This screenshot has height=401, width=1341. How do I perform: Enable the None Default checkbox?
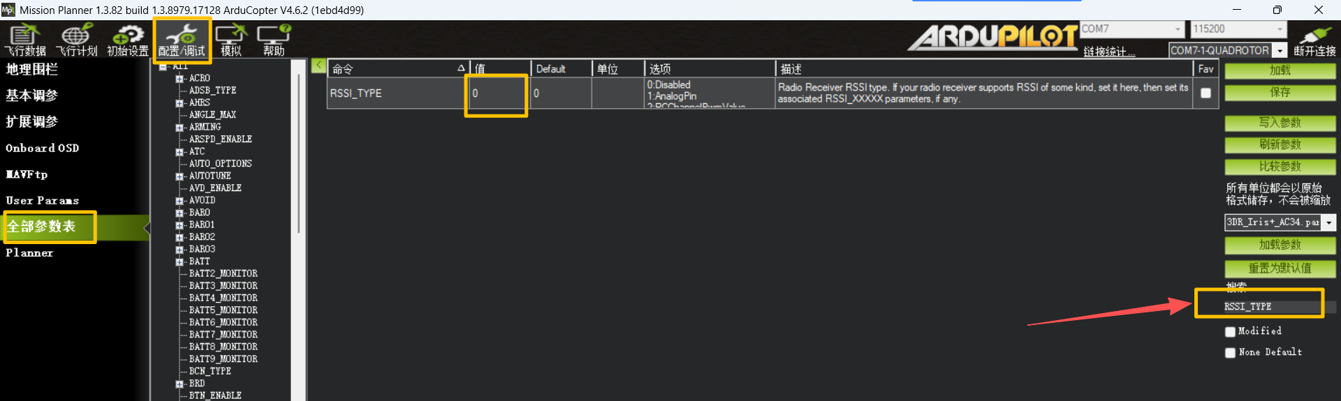tap(1231, 353)
